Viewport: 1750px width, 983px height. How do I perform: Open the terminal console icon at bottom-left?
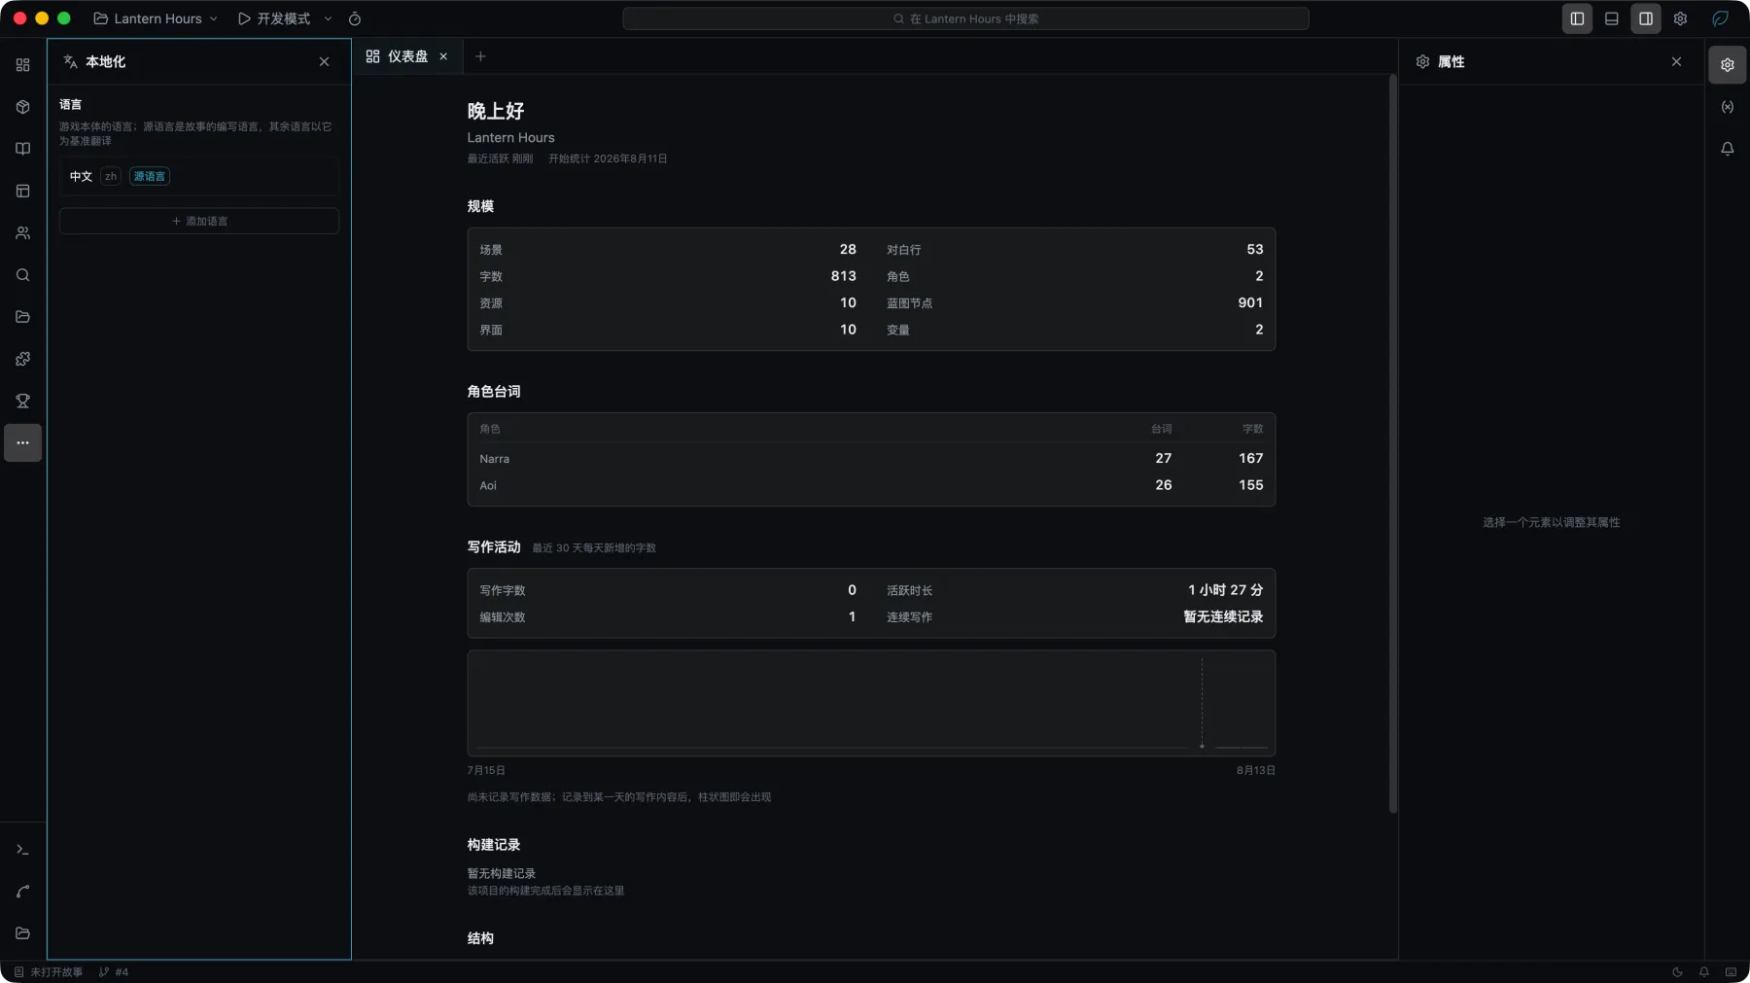tap(22, 850)
